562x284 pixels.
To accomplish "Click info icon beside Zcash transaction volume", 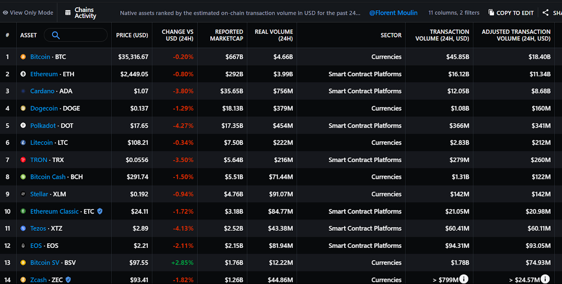I will [464, 279].
